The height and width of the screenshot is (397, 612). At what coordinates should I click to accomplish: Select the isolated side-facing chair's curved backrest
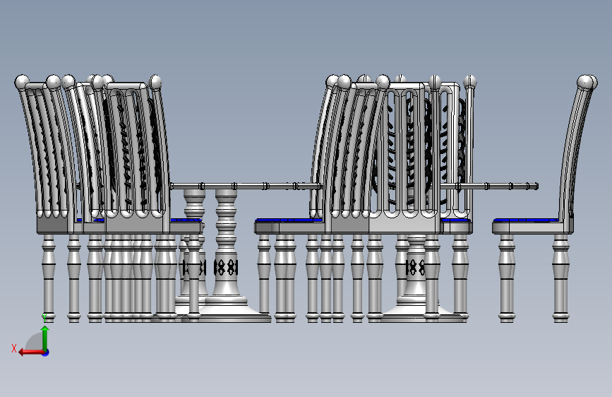pyautogui.click(x=577, y=148)
